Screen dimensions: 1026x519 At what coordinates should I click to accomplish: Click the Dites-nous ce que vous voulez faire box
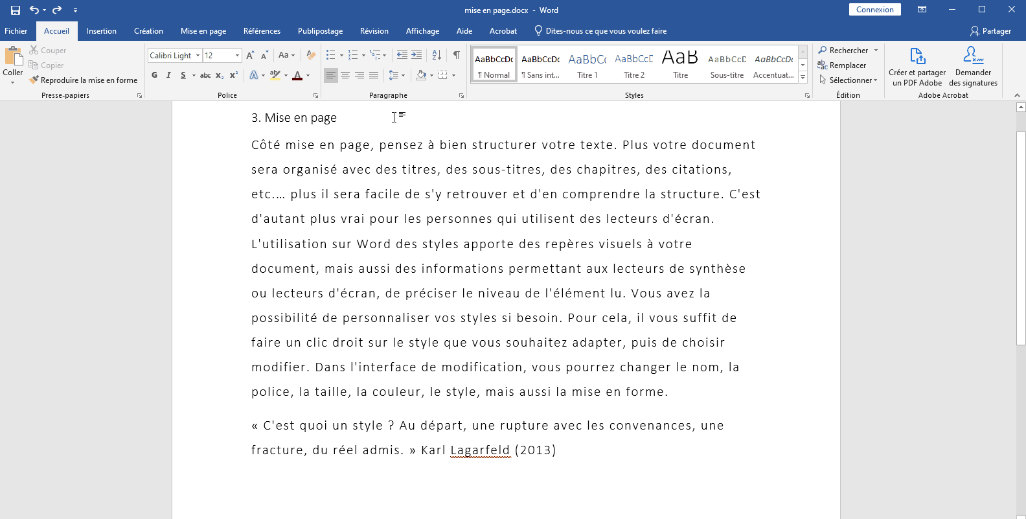pyautogui.click(x=600, y=30)
